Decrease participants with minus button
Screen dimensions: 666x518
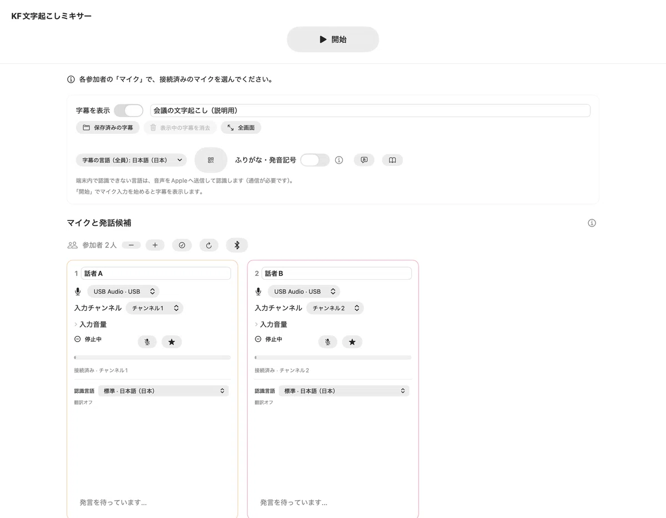[131, 245]
